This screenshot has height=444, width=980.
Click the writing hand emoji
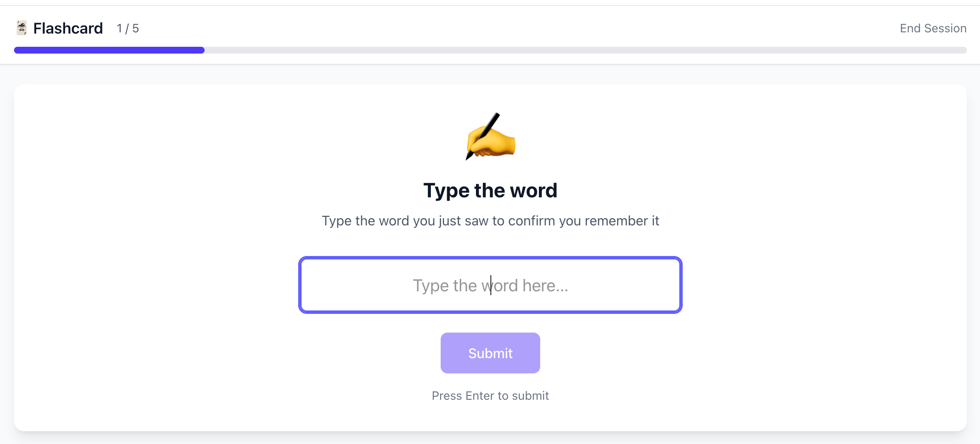coord(490,137)
